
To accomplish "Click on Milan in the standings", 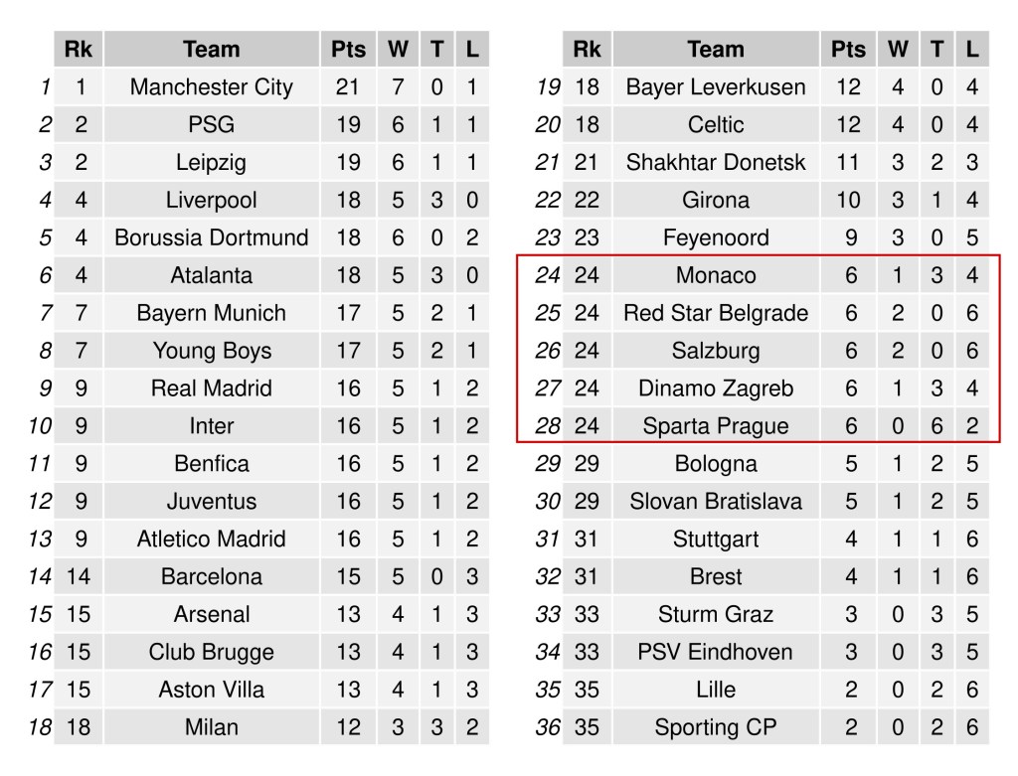I will click(211, 727).
